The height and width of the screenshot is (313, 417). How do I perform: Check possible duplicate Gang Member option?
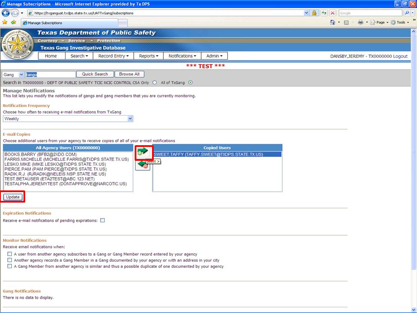(x=10, y=266)
